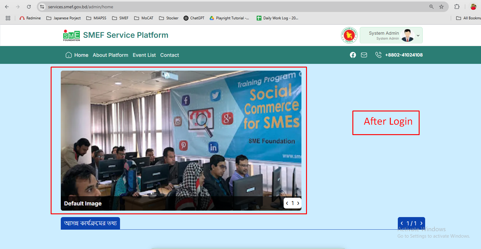Image resolution: width=481 pixels, height=249 pixels.
Task: Click the Bangladesh government emblem
Action: [349, 35]
